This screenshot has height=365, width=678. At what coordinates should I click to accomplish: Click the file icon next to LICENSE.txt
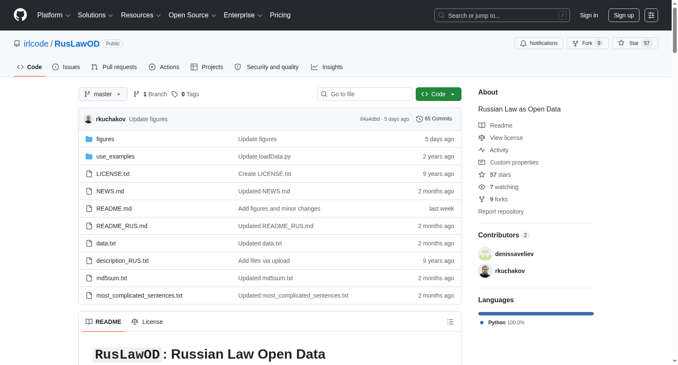tap(89, 174)
